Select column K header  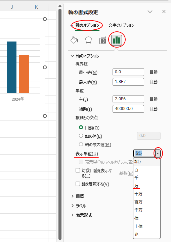[x=36, y=7]
